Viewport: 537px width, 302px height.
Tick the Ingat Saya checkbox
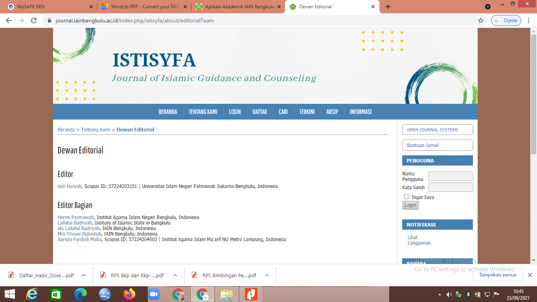click(x=406, y=197)
